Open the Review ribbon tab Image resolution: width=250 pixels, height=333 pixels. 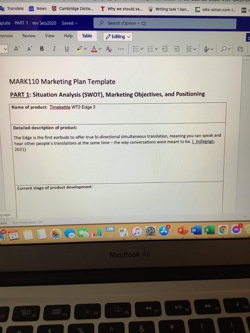29,36
